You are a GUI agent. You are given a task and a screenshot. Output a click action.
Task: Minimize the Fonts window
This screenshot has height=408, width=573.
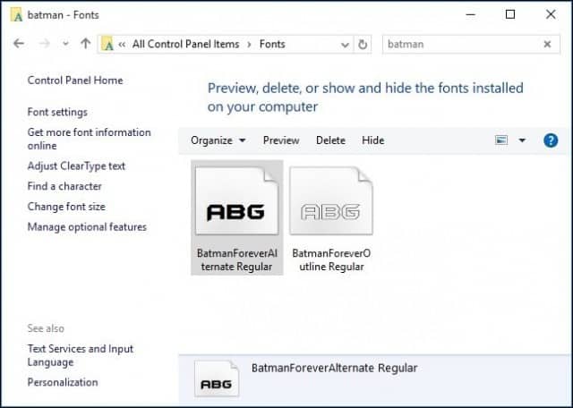coord(471,14)
